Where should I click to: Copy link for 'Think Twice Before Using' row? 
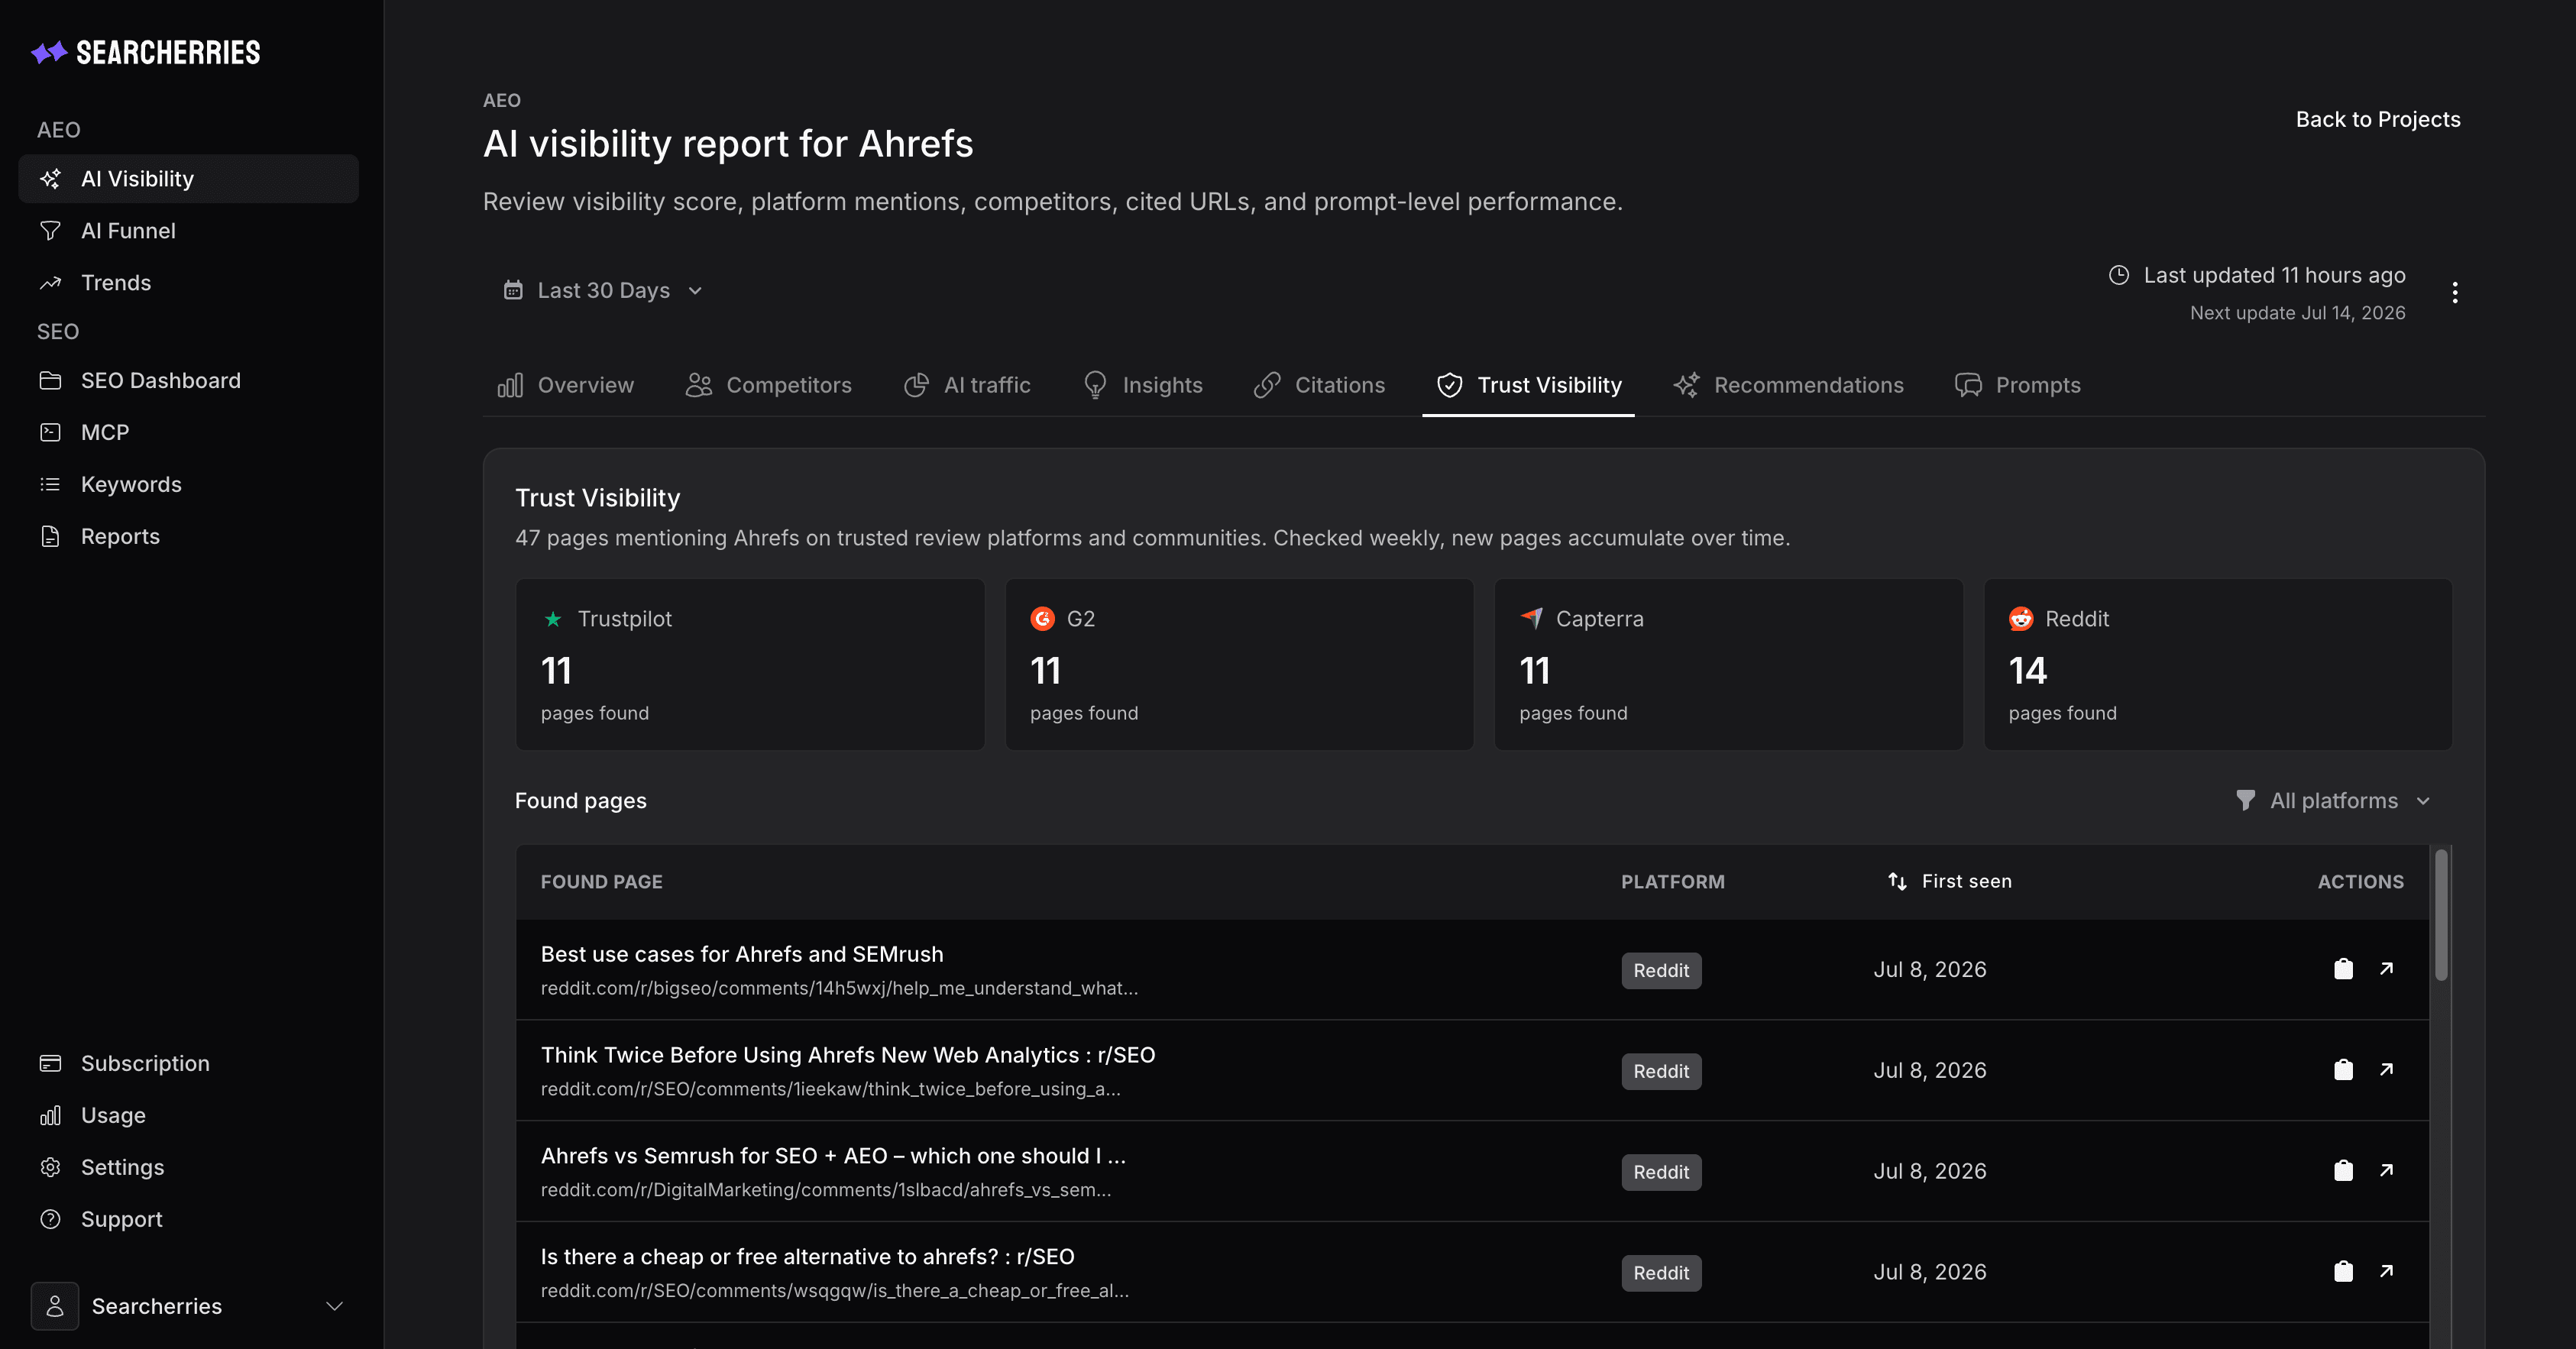pos(2343,1070)
